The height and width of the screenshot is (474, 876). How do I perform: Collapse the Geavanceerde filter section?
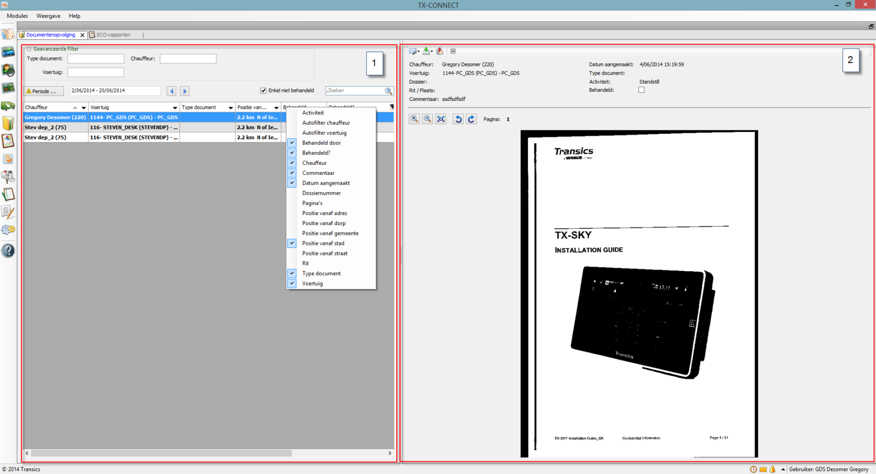(29, 49)
